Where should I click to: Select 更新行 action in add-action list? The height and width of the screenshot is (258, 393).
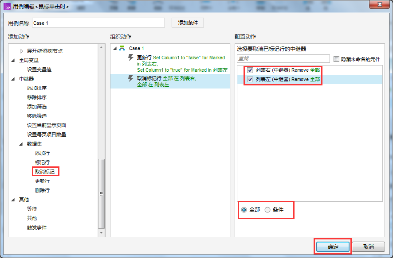tap(42, 181)
